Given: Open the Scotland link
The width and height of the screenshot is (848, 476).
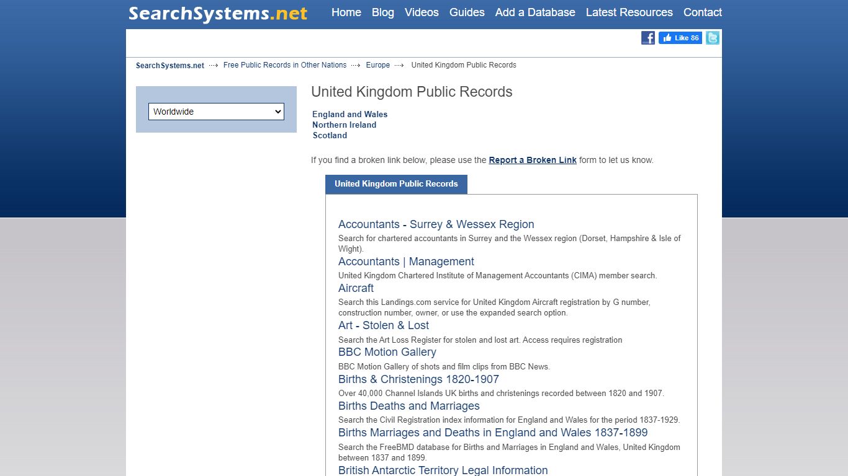Looking at the screenshot, I should point(330,135).
